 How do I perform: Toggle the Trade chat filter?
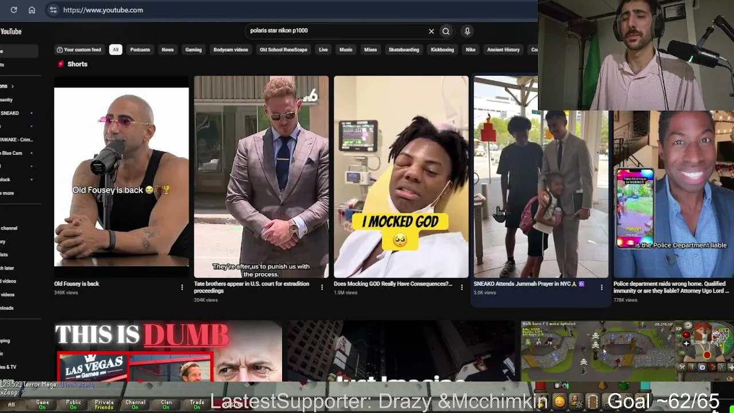click(197, 405)
